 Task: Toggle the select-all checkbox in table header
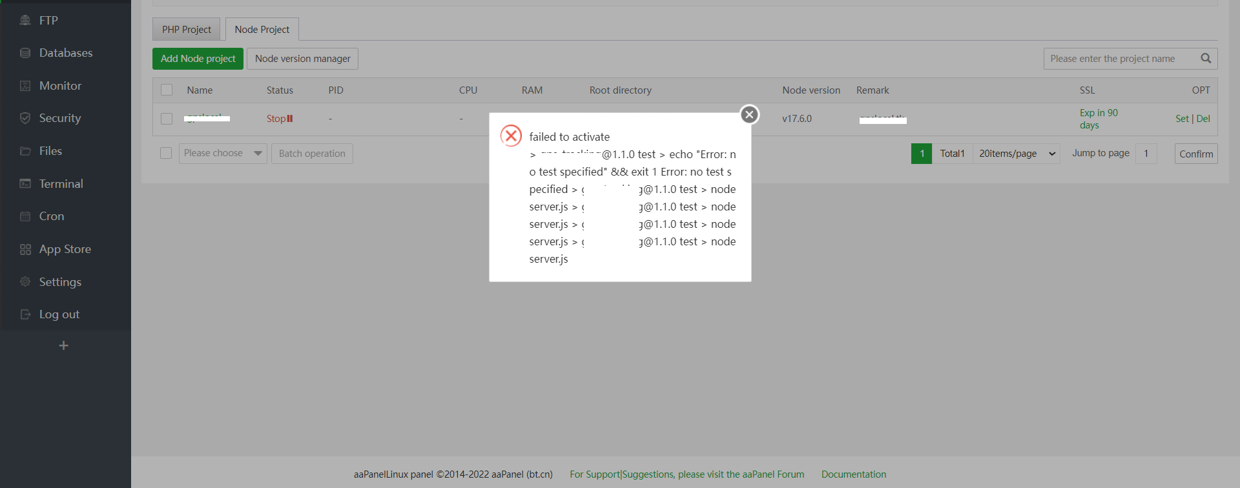(167, 90)
